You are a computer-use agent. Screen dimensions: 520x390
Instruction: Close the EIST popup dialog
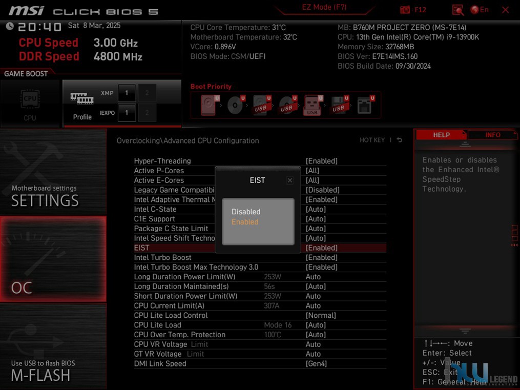[x=290, y=180]
